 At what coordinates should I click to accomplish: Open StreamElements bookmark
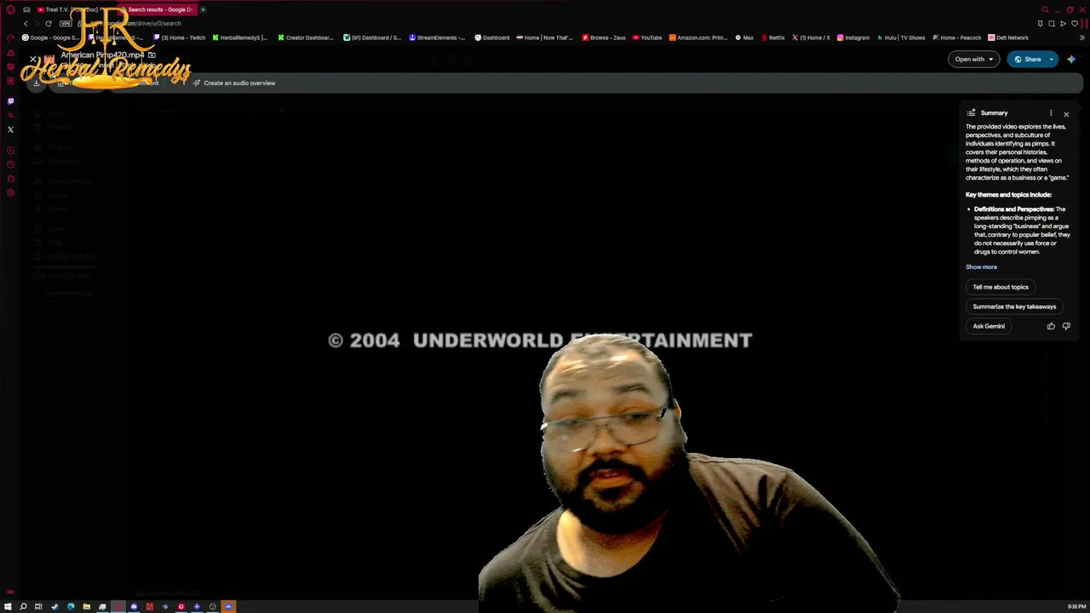(x=437, y=37)
